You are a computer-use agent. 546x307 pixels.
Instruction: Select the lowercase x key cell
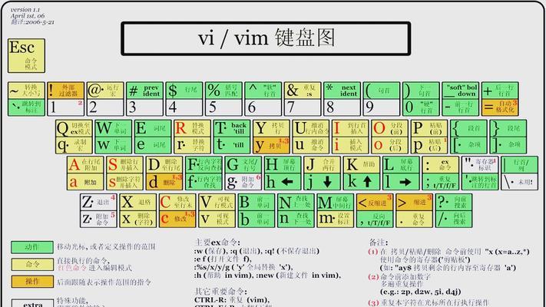click(138, 219)
